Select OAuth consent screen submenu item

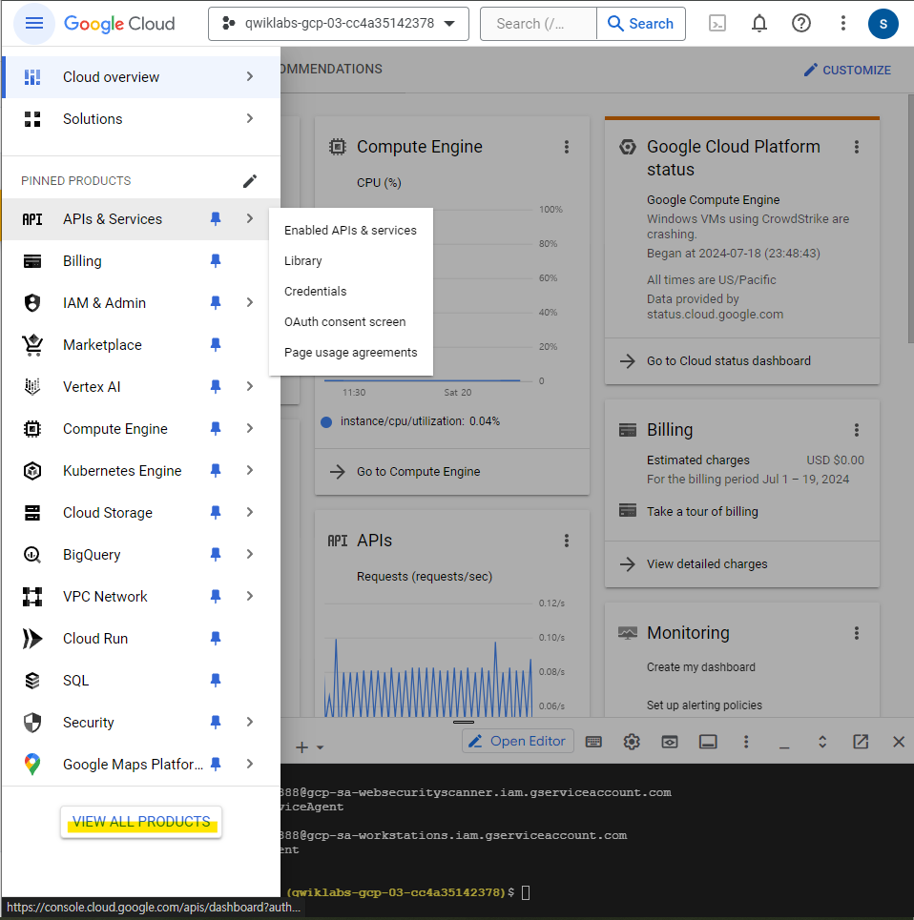click(x=350, y=322)
